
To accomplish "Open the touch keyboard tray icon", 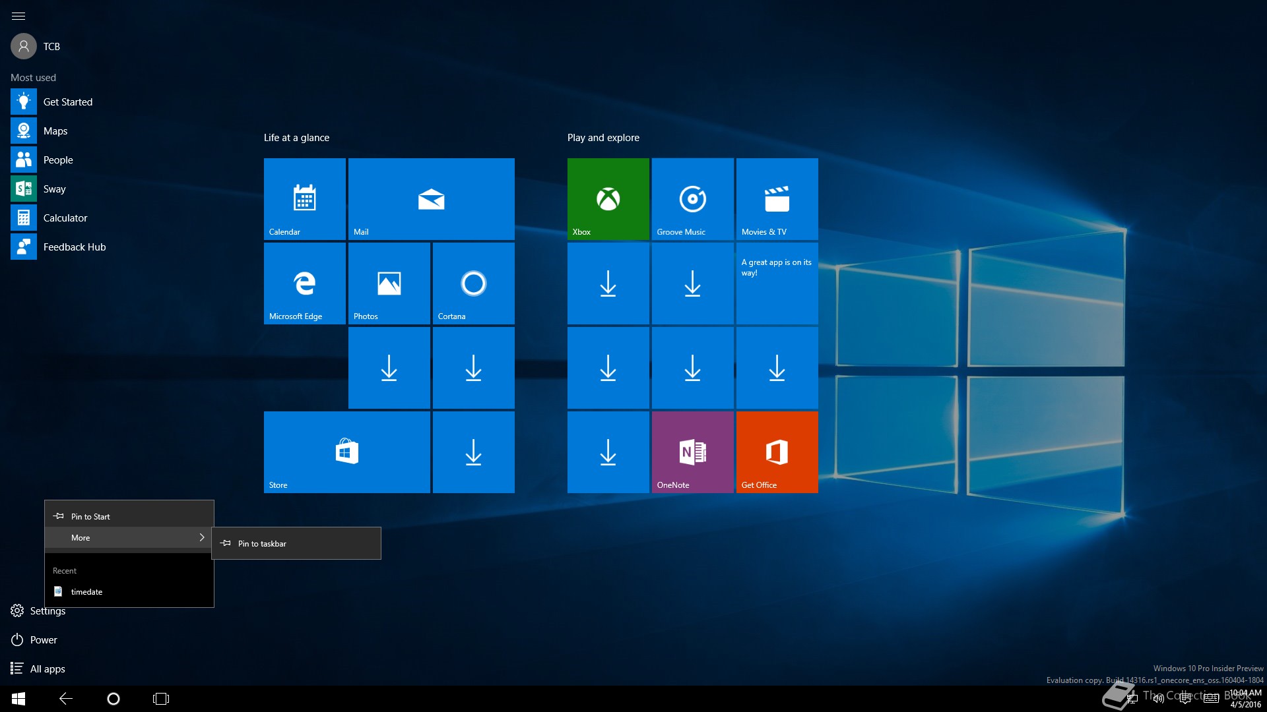I will tap(1212, 699).
